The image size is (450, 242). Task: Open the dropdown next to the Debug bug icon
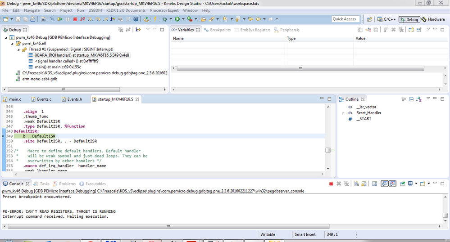click(170, 19)
